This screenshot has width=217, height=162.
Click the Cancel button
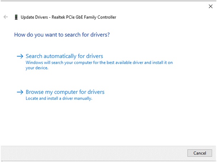coord(199,153)
